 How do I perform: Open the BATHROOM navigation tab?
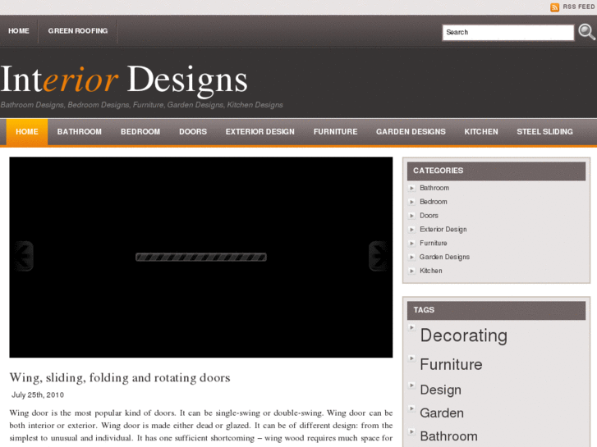[x=79, y=131]
